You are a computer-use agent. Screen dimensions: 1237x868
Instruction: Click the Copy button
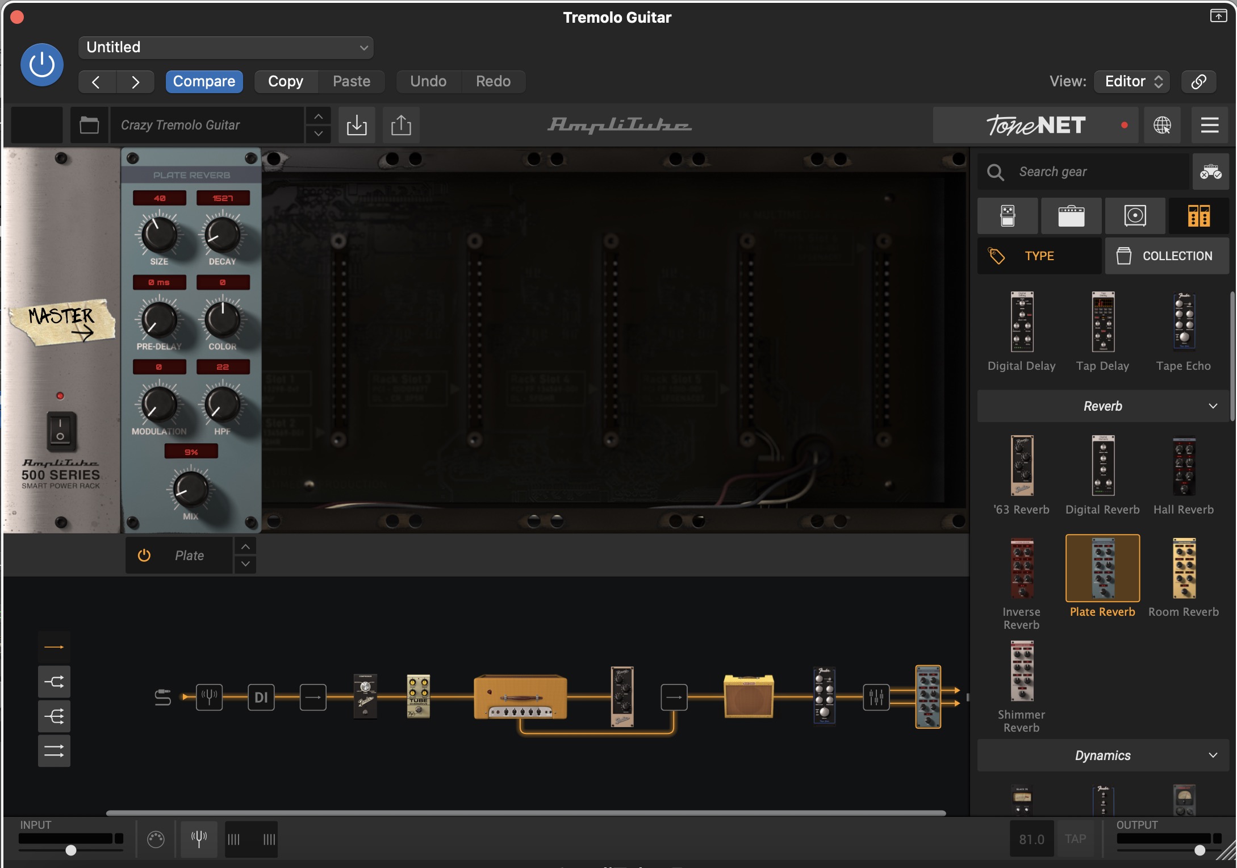click(x=286, y=81)
